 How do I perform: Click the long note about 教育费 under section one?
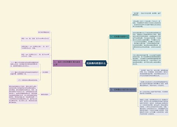(147, 41)
